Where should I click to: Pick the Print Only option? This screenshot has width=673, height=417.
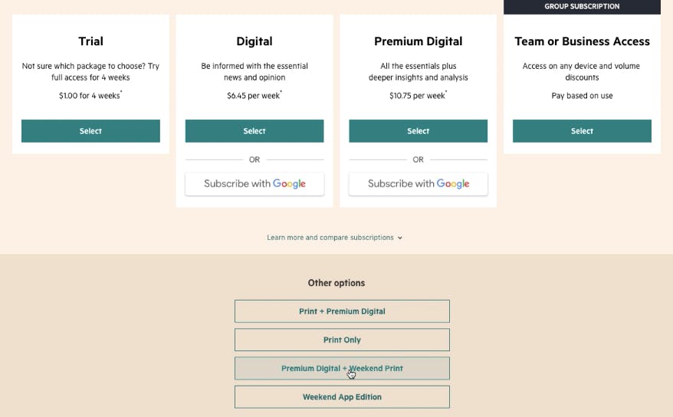(342, 340)
